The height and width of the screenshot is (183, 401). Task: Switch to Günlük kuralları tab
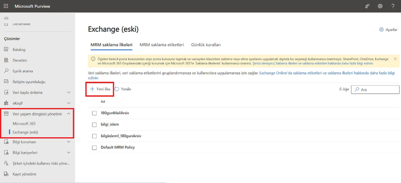pyautogui.click(x=206, y=45)
